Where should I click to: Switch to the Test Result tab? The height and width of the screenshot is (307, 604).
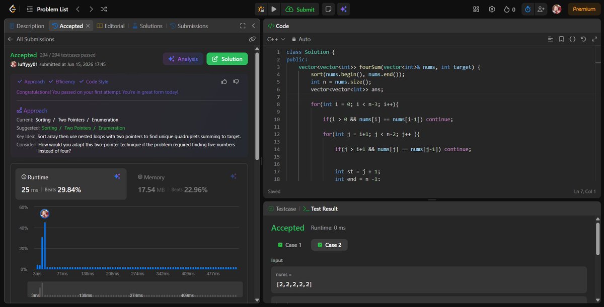click(x=320, y=209)
